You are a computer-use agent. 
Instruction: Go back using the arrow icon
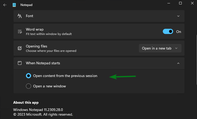[x=5, y=5]
